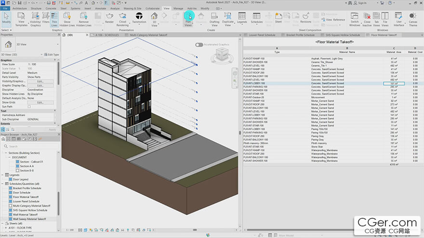Select the Legends tool icon
This screenshot has width=424, height=238.
click(x=242, y=18)
